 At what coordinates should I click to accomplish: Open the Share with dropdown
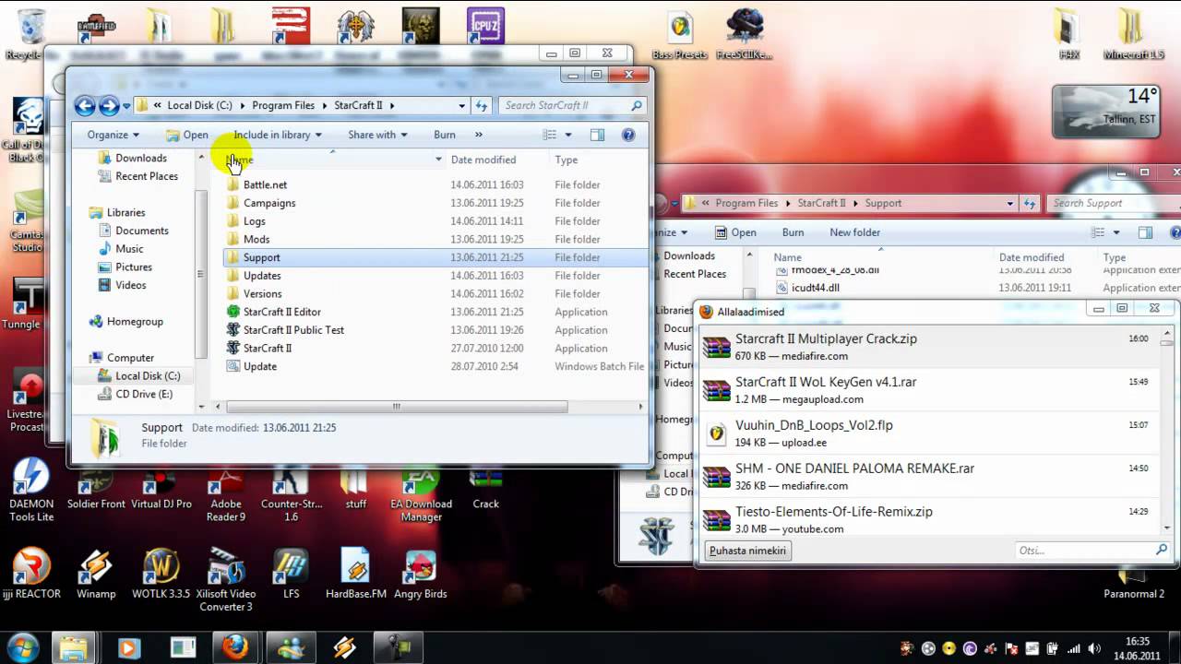coord(378,135)
